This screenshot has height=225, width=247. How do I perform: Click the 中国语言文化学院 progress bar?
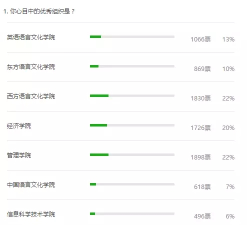pos(132,184)
